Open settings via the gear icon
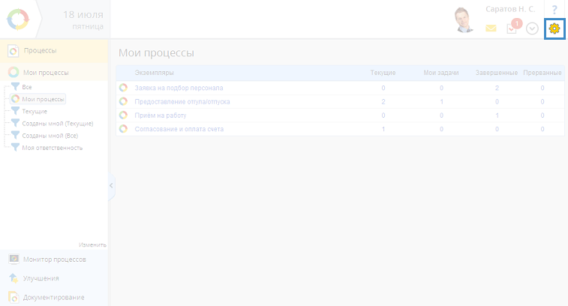 pyautogui.click(x=554, y=28)
